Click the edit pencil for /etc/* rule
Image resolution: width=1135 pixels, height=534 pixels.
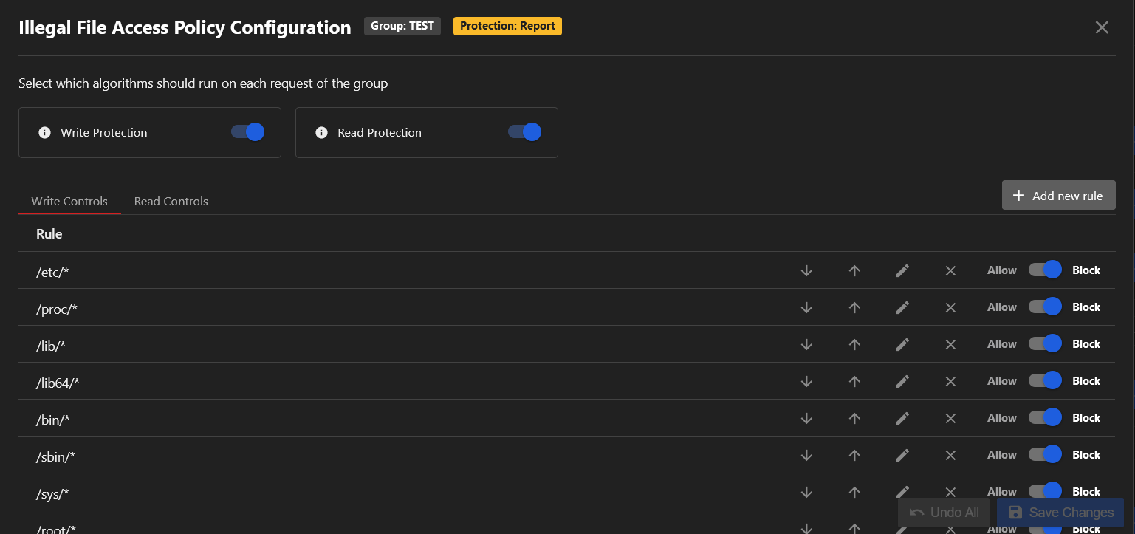(902, 270)
